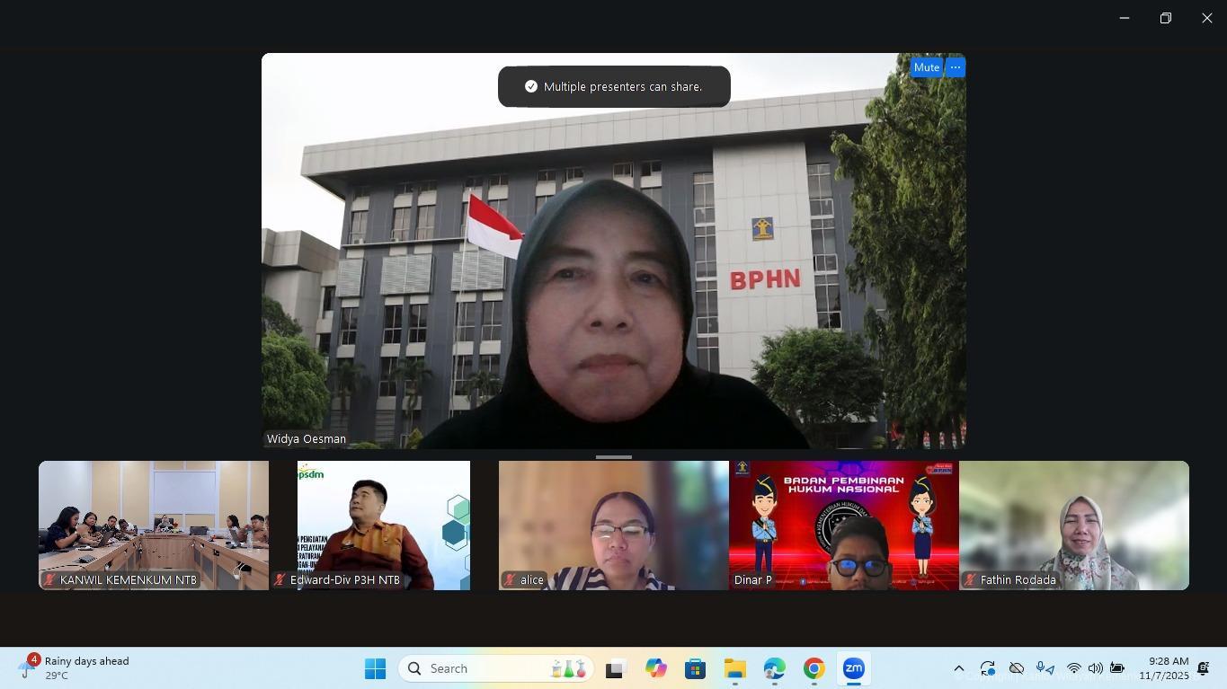
Task: Select Dinar P's video thumbnail
Action: pos(843,525)
